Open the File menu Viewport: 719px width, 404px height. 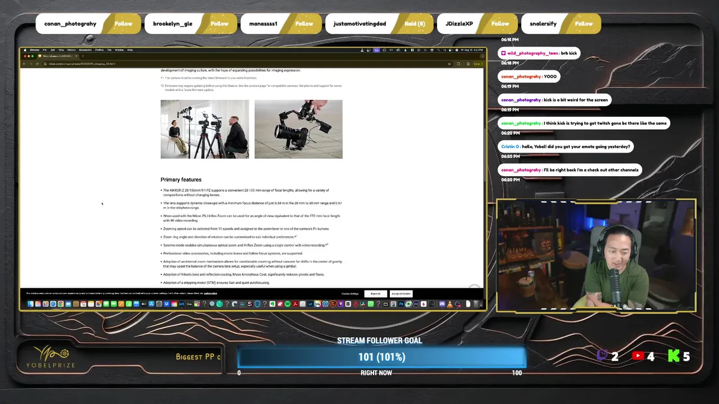click(x=45, y=50)
